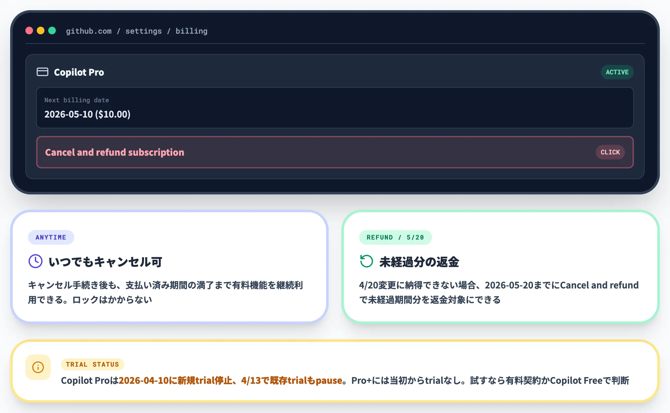Click the yellow window dot
670x413 pixels.
click(41, 31)
